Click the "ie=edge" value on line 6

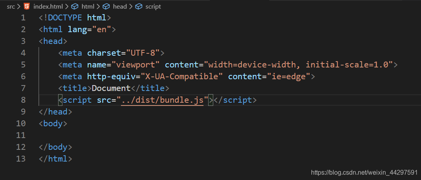[289, 77]
